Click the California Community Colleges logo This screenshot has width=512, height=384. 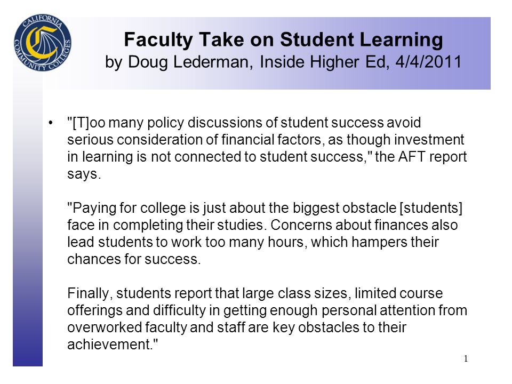pos(43,43)
